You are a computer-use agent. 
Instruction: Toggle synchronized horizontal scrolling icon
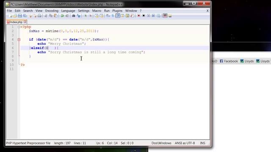pos(102,16)
